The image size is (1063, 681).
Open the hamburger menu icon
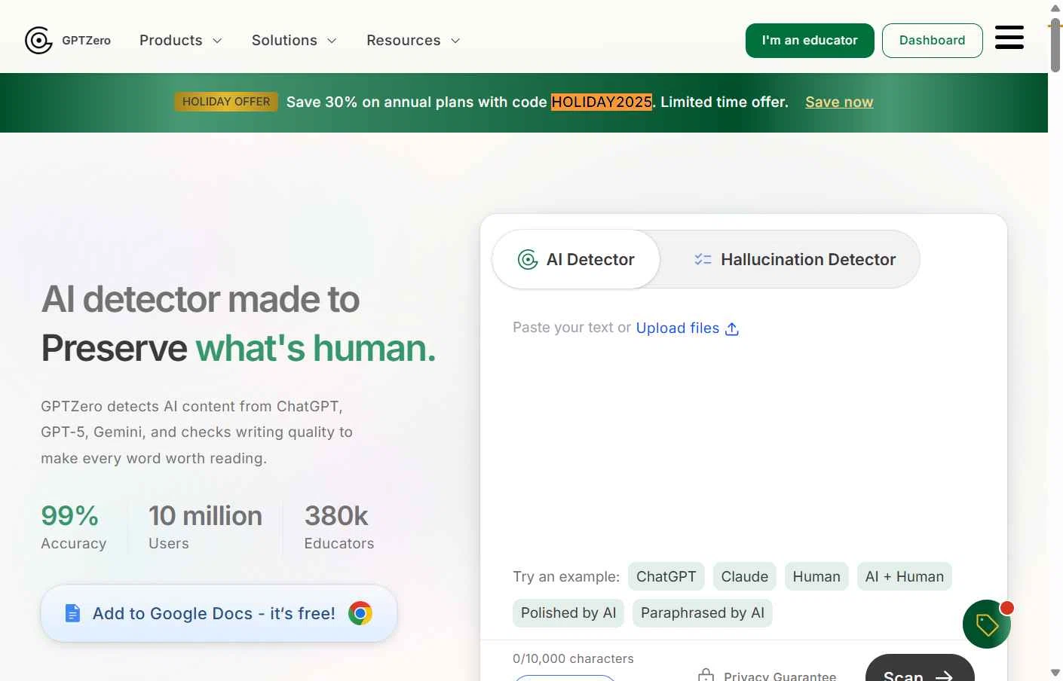(x=1009, y=37)
